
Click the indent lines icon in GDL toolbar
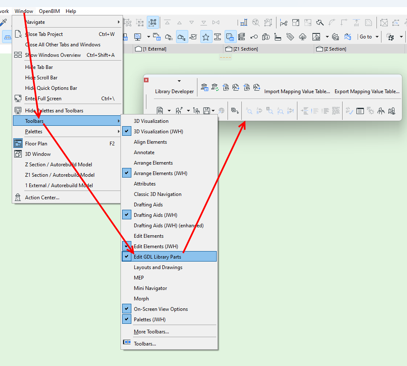tap(305, 111)
